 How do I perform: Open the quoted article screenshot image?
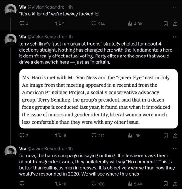click(98, 99)
